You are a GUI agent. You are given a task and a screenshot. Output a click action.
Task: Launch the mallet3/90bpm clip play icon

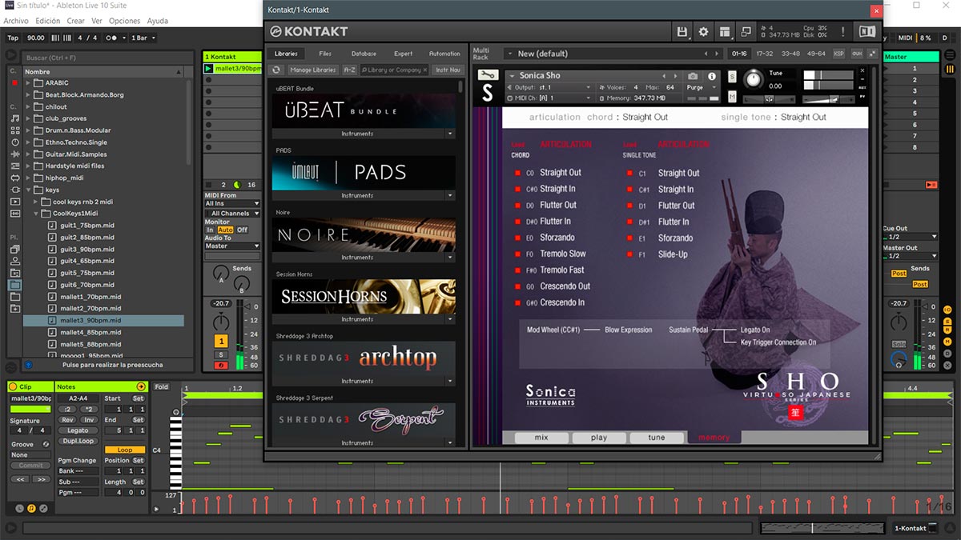pyautogui.click(x=209, y=69)
